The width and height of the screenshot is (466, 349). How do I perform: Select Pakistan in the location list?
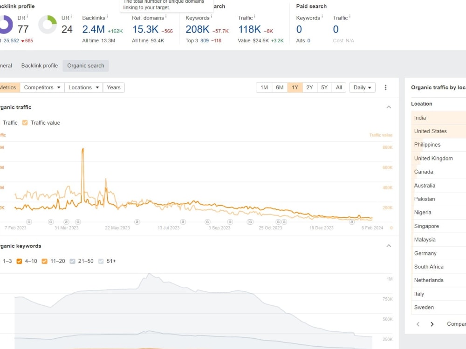[x=439, y=199]
